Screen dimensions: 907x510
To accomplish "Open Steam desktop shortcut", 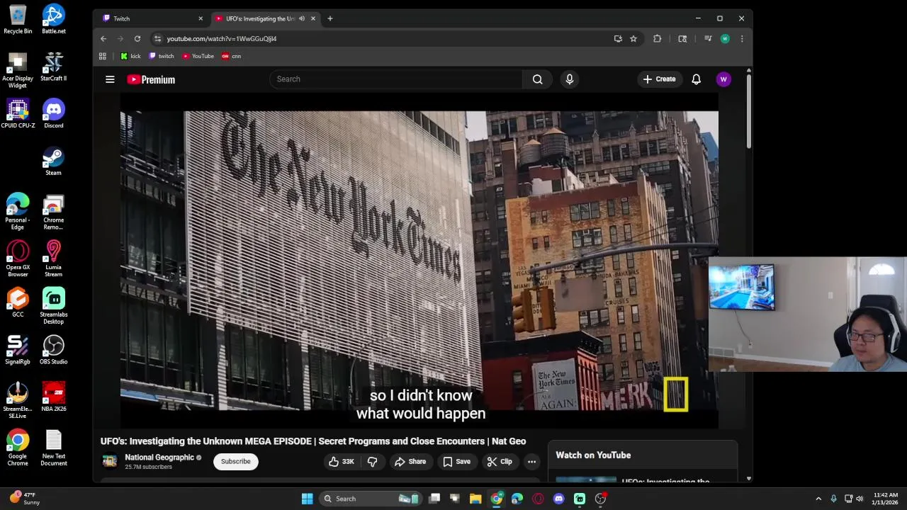I will (54, 161).
